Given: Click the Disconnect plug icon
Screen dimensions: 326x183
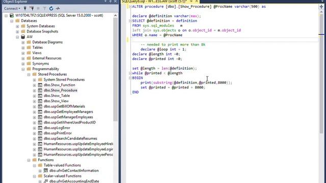Looking at the screenshot, I should [32, 9].
